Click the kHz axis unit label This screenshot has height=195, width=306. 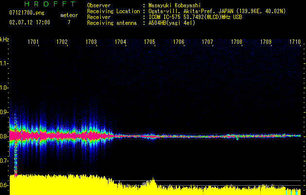(x=4, y=39)
